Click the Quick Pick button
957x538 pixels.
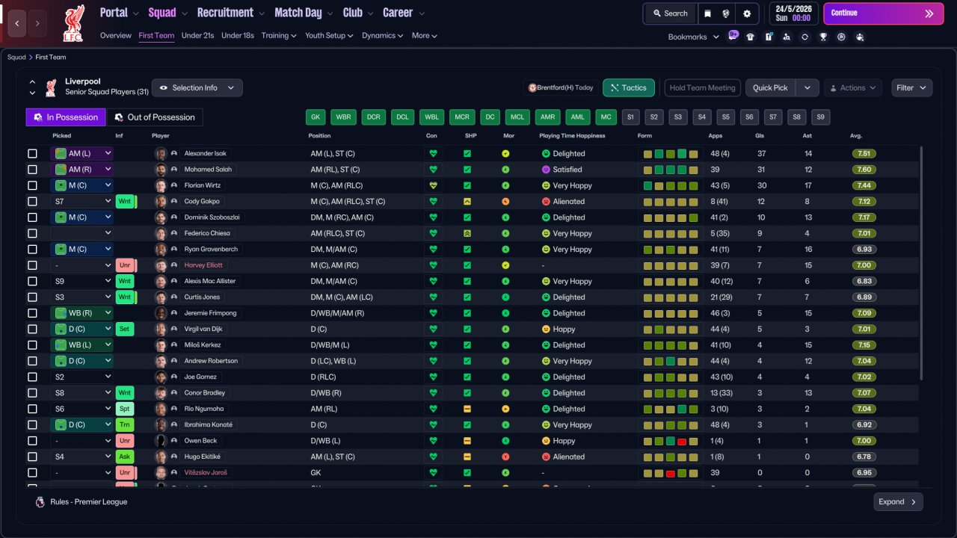(x=771, y=88)
